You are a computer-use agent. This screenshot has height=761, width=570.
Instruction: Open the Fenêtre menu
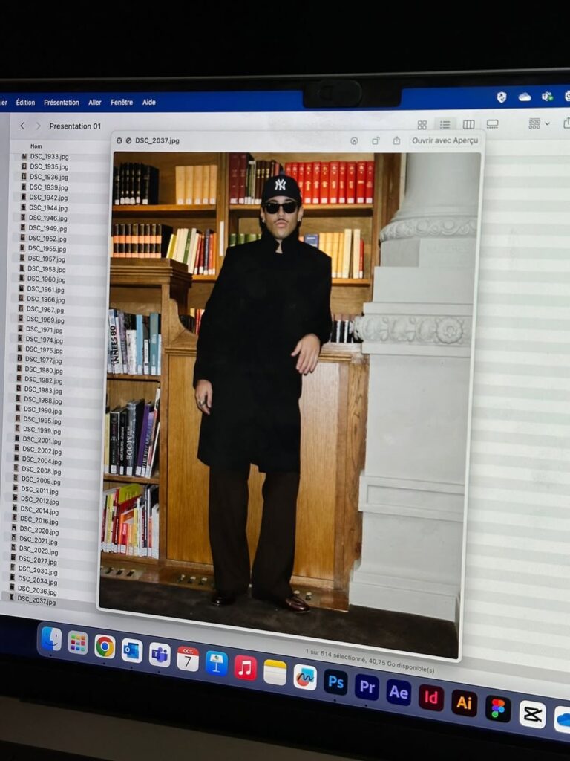[122, 102]
